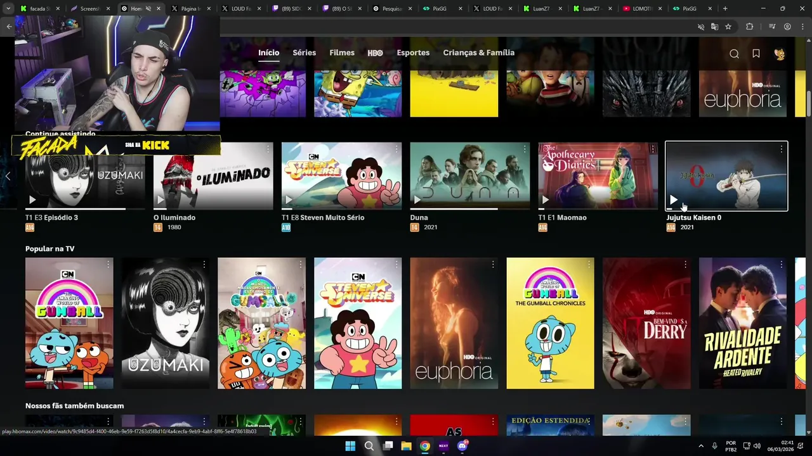Show hidden system tray icons

[x=701, y=446]
